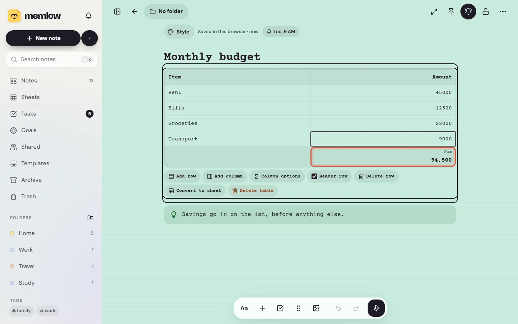Open the Home folder

(x=52, y=233)
